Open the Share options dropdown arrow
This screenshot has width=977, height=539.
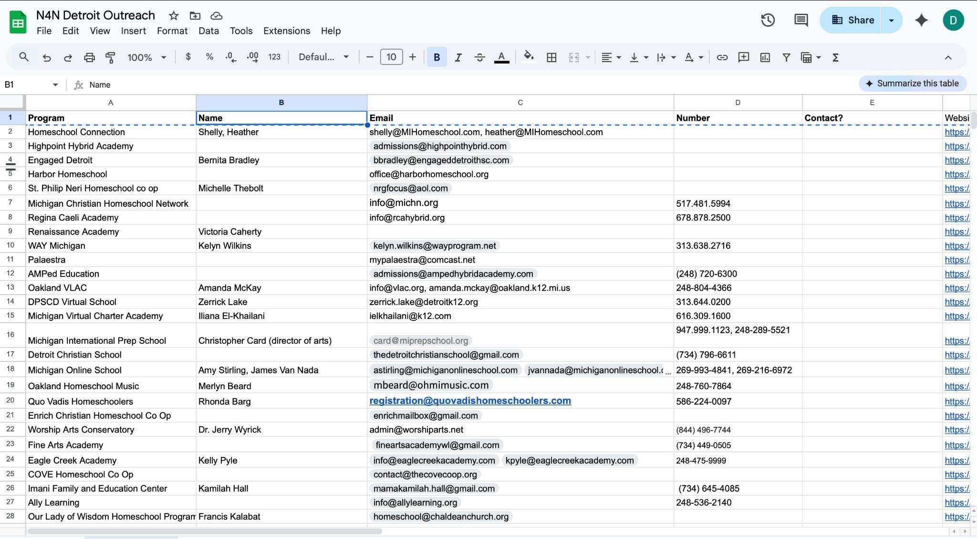pyautogui.click(x=891, y=20)
